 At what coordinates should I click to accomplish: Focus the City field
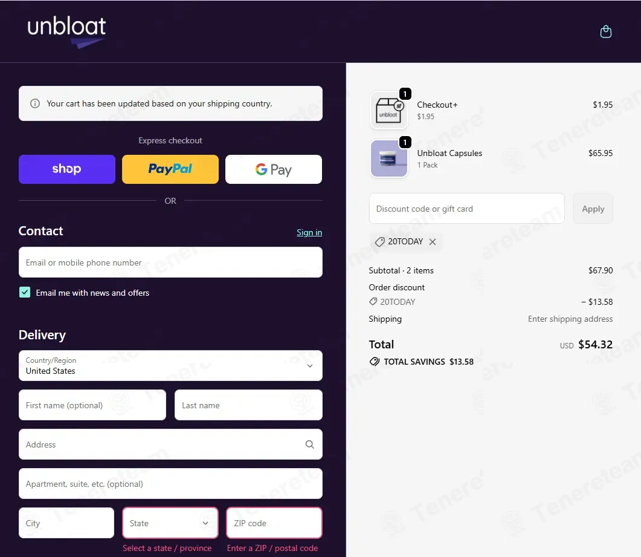pos(66,523)
